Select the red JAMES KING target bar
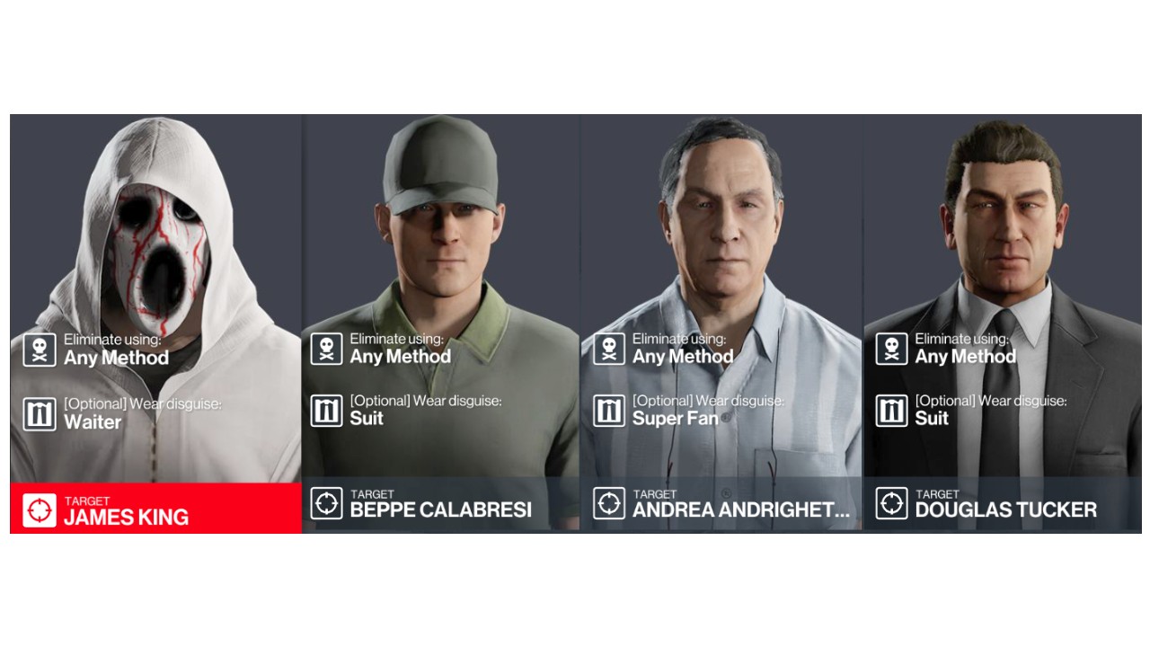This screenshot has height=647, width=1150. tap(155, 509)
